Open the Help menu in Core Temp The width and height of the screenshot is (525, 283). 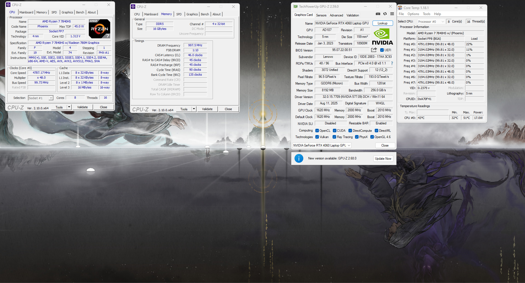pyautogui.click(x=437, y=14)
